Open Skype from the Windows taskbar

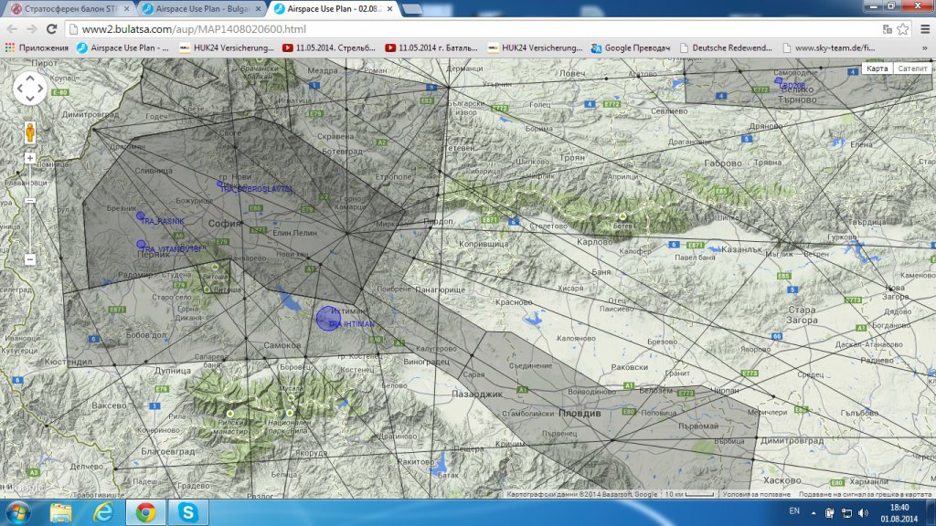(x=188, y=512)
